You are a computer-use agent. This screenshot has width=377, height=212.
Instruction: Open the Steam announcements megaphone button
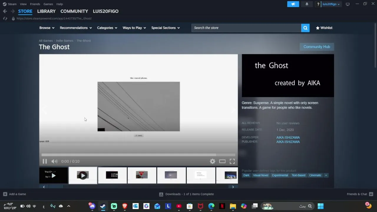(293, 4)
